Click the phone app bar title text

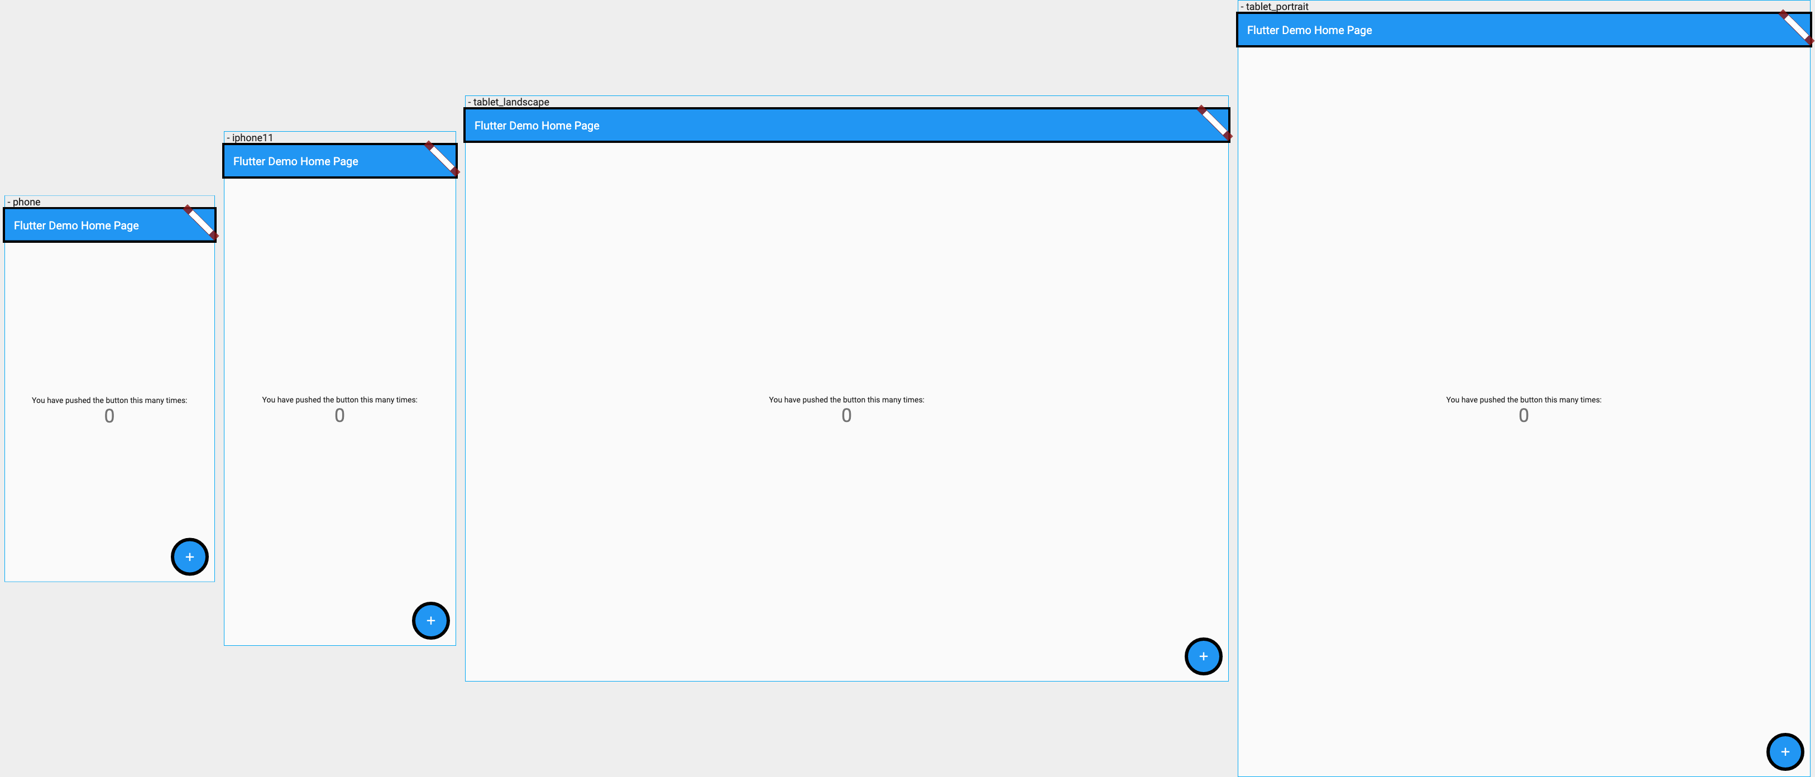pos(76,226)
